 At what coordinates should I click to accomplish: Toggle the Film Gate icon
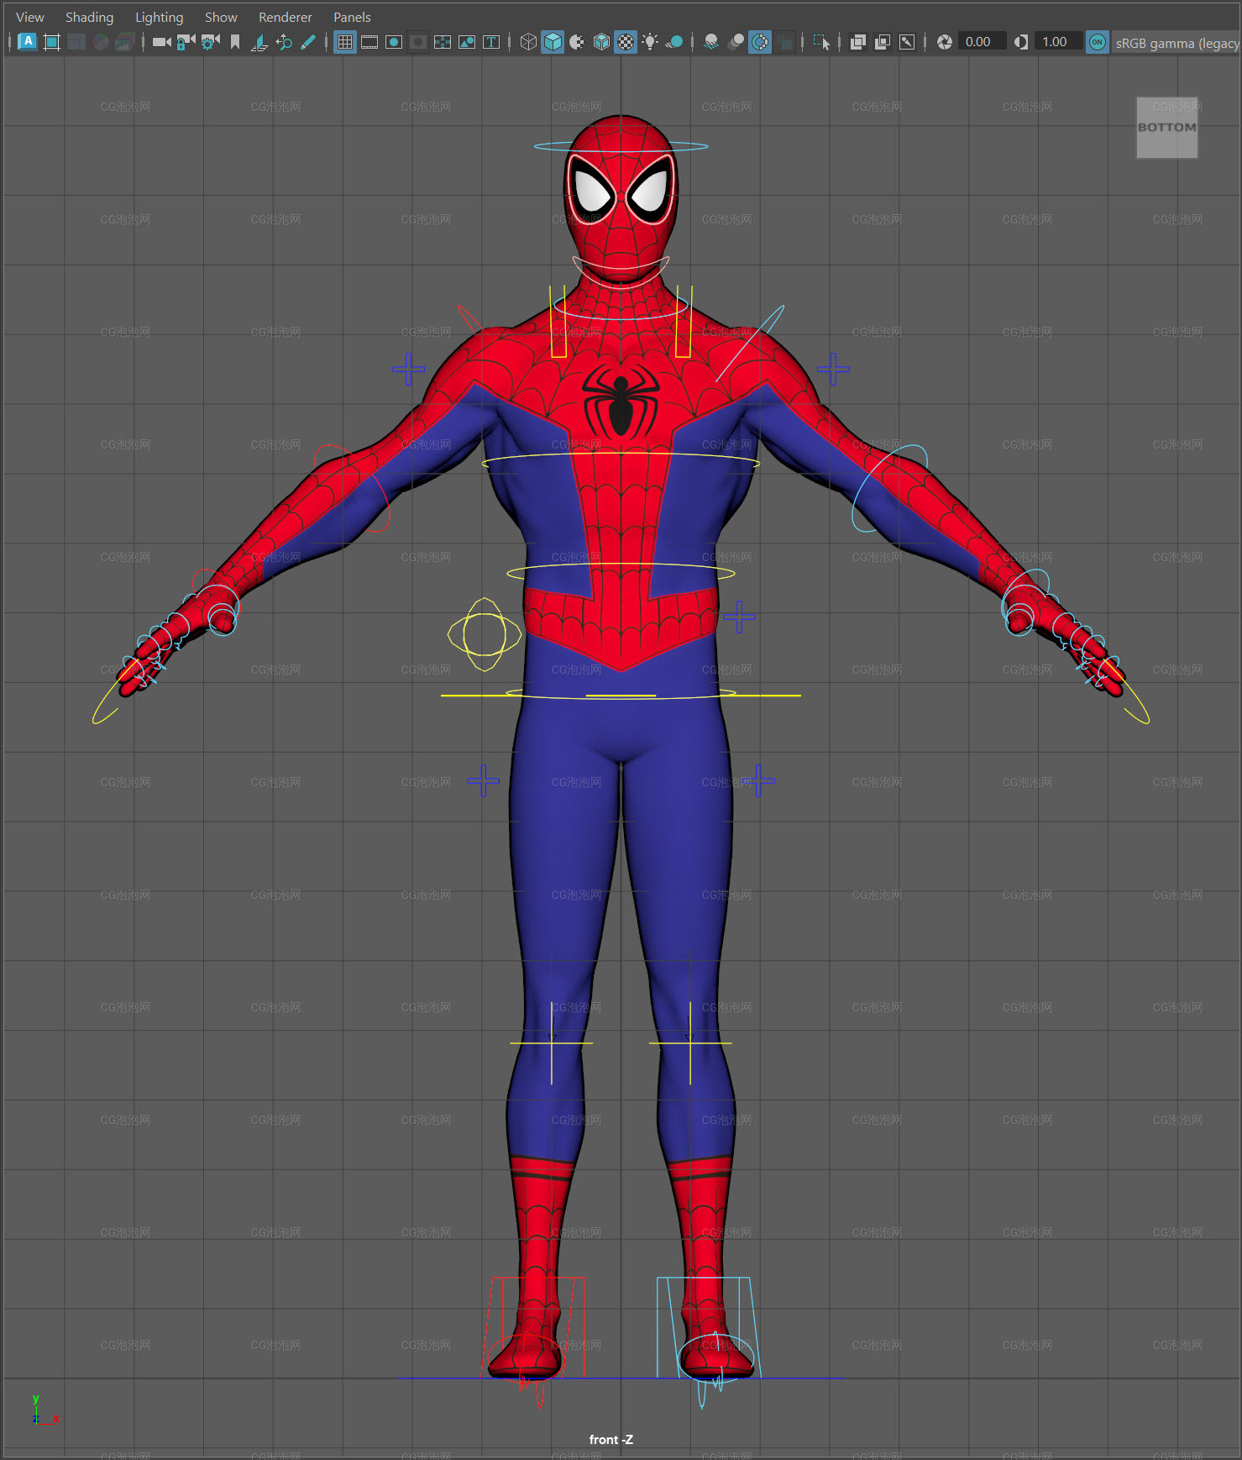(369, 41)
